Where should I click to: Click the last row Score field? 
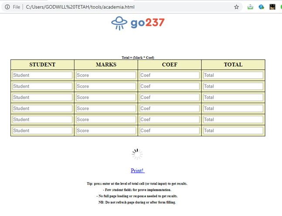(106, 131)
